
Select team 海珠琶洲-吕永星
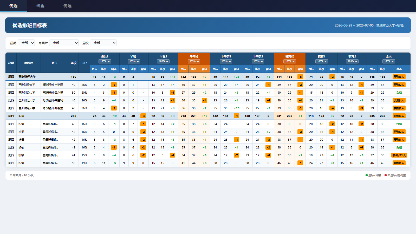click(x=53, y=93)
